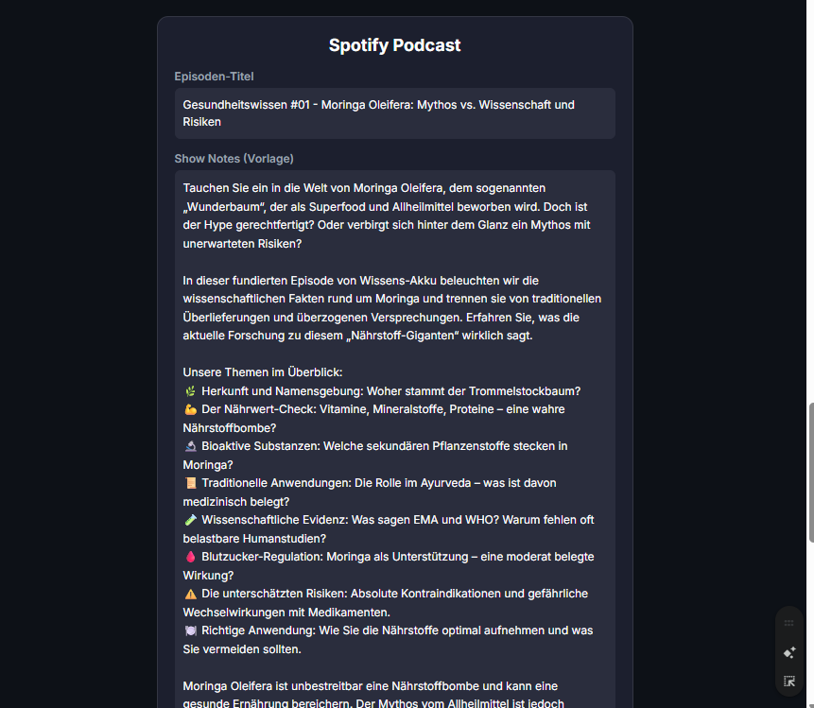Screen dimensions: 814x708
Task: Click the Show Notes (Vorlage) label
Action: tap(234, 159)
